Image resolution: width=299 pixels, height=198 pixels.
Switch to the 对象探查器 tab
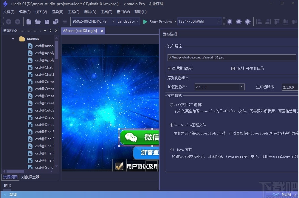(30, 177)
